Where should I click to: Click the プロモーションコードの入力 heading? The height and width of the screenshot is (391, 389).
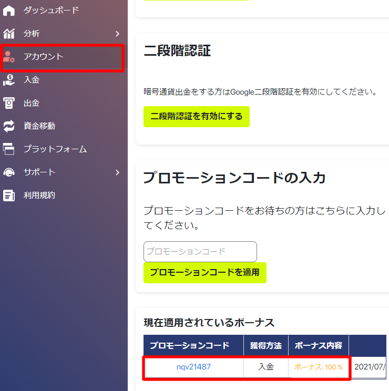(x=234, y=178)
